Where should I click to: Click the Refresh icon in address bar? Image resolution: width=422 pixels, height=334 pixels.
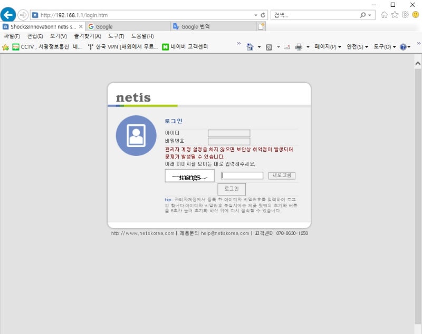263,15
